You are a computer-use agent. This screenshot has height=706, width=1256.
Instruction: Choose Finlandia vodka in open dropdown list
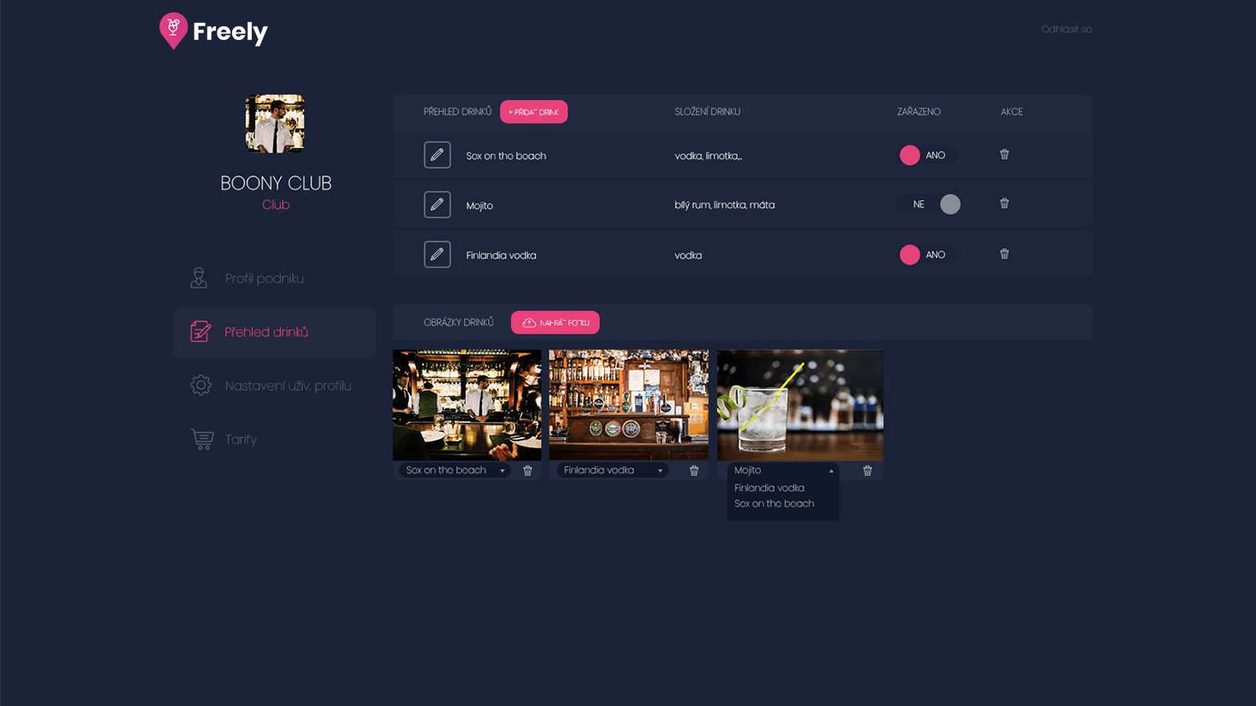769,488
